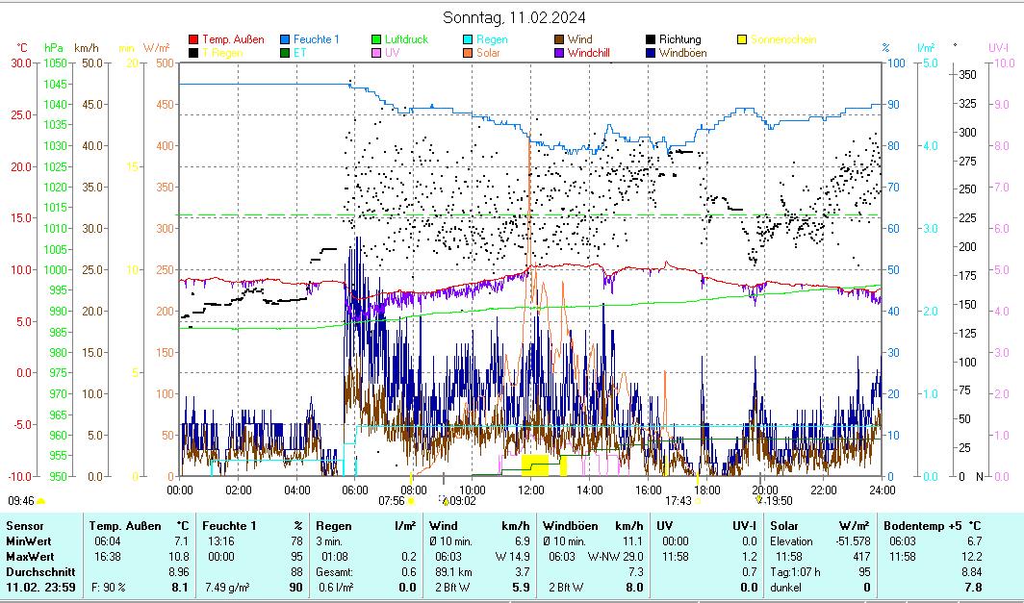Click the 12:00 time axis label
Viewport: 1024px width, 603px height.
(530, 490)
